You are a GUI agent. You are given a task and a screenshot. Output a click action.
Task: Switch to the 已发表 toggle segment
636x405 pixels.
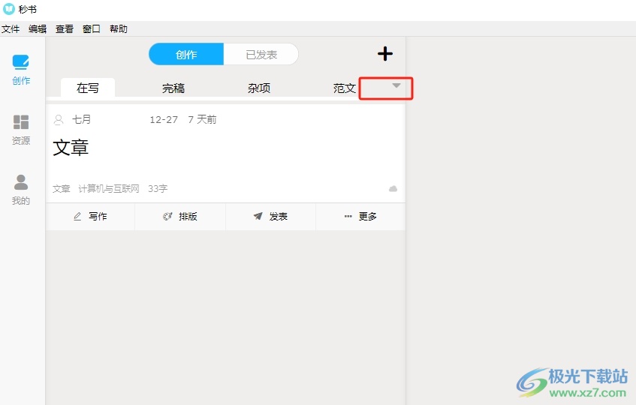click(261, 54)
